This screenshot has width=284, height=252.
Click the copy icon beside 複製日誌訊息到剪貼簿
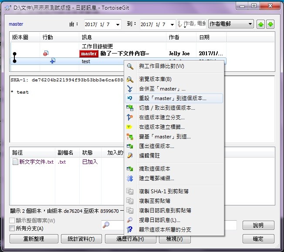[x=130, y=211]
